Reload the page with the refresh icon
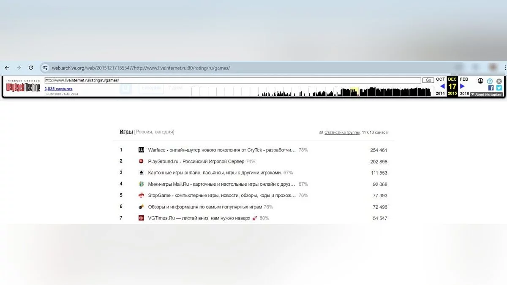Screen dimensions: 507x285 pos(31,68)
